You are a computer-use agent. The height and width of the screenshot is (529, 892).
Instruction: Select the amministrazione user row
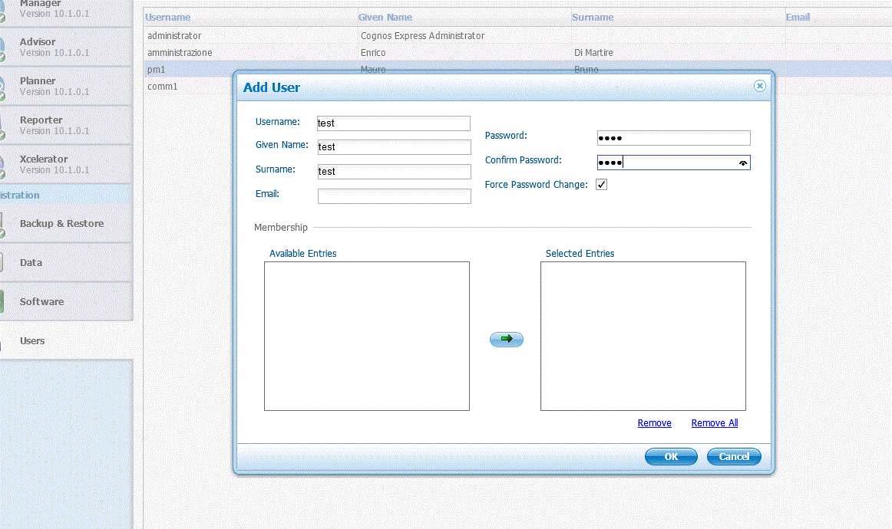click(x=517, y=53)
